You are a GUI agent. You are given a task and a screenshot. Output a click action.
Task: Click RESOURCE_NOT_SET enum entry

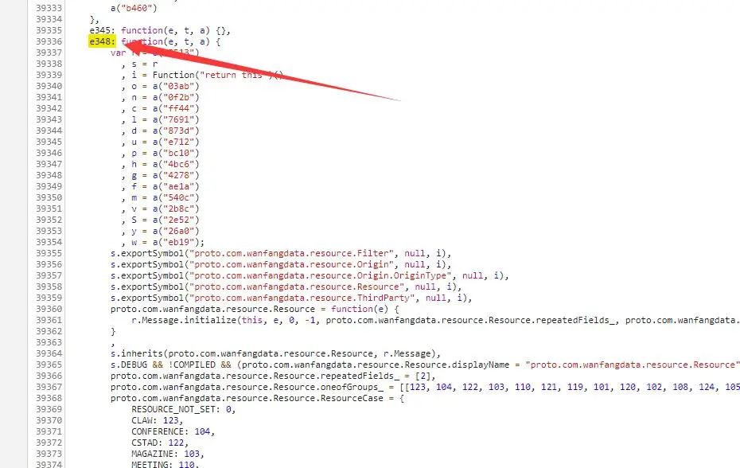(x=183, y=409)
